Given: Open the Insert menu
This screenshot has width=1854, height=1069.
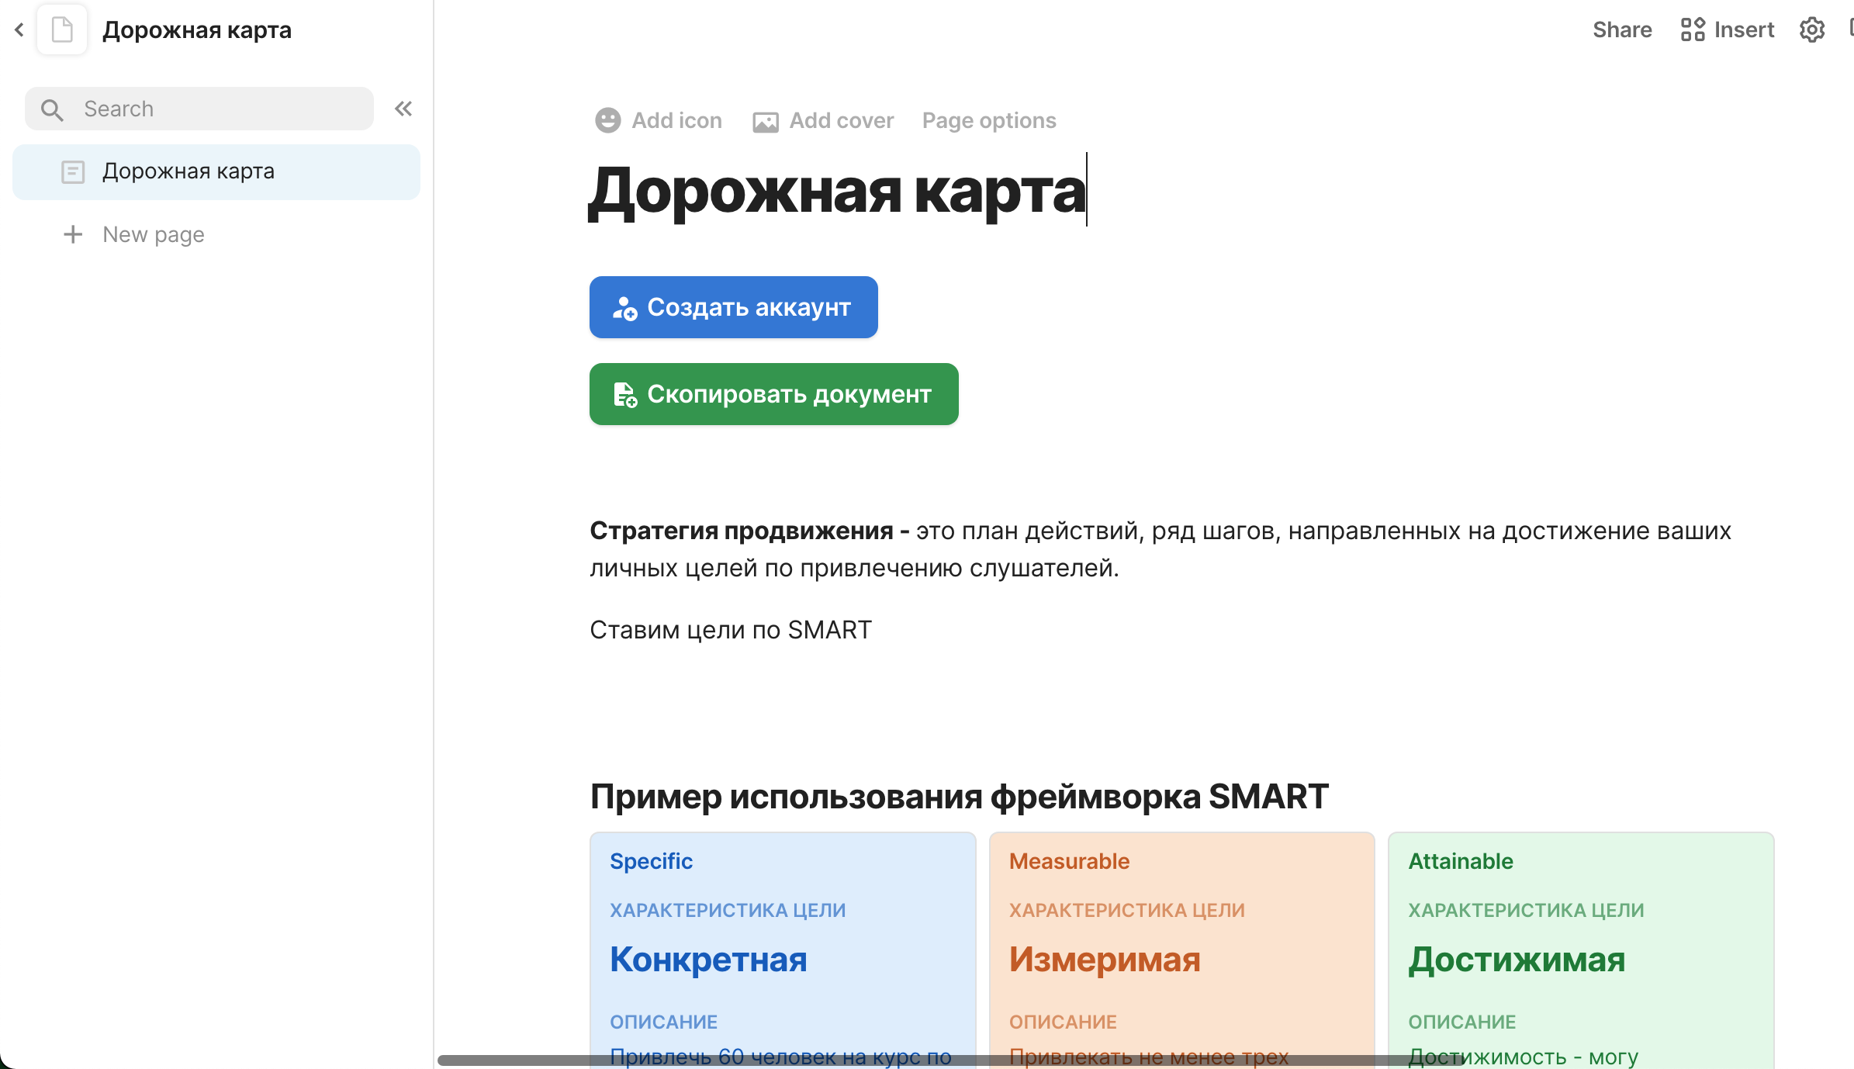Looking at the screenshot, I should 1744,29.
